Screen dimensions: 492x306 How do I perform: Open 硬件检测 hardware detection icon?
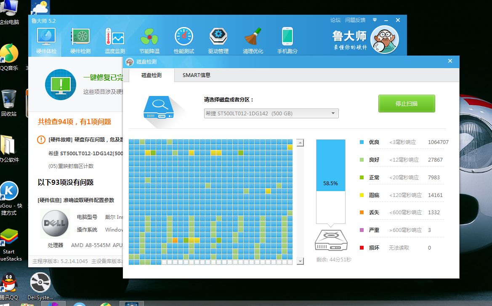tap(80, 41)
